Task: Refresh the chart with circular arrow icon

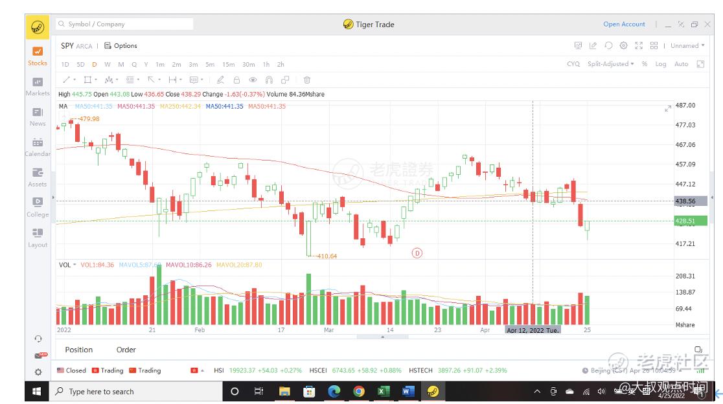Action: 608,45
